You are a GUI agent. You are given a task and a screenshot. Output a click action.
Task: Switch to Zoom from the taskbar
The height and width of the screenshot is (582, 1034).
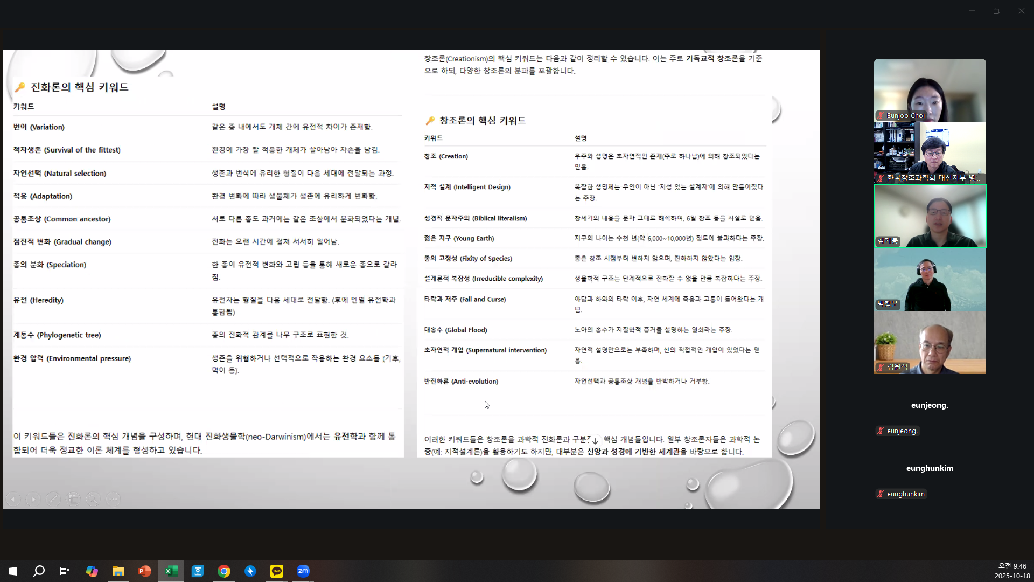(x=303, y=571)
